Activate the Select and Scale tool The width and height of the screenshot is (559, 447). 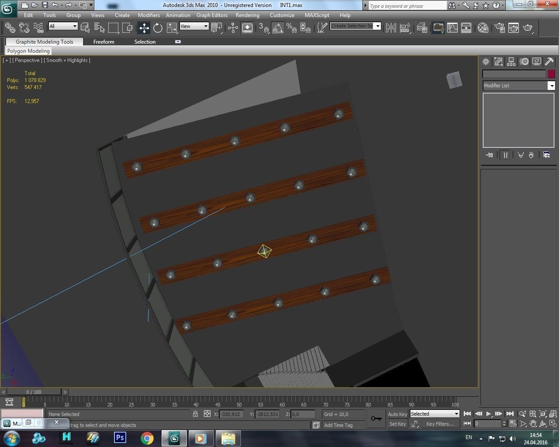(172, 28)
